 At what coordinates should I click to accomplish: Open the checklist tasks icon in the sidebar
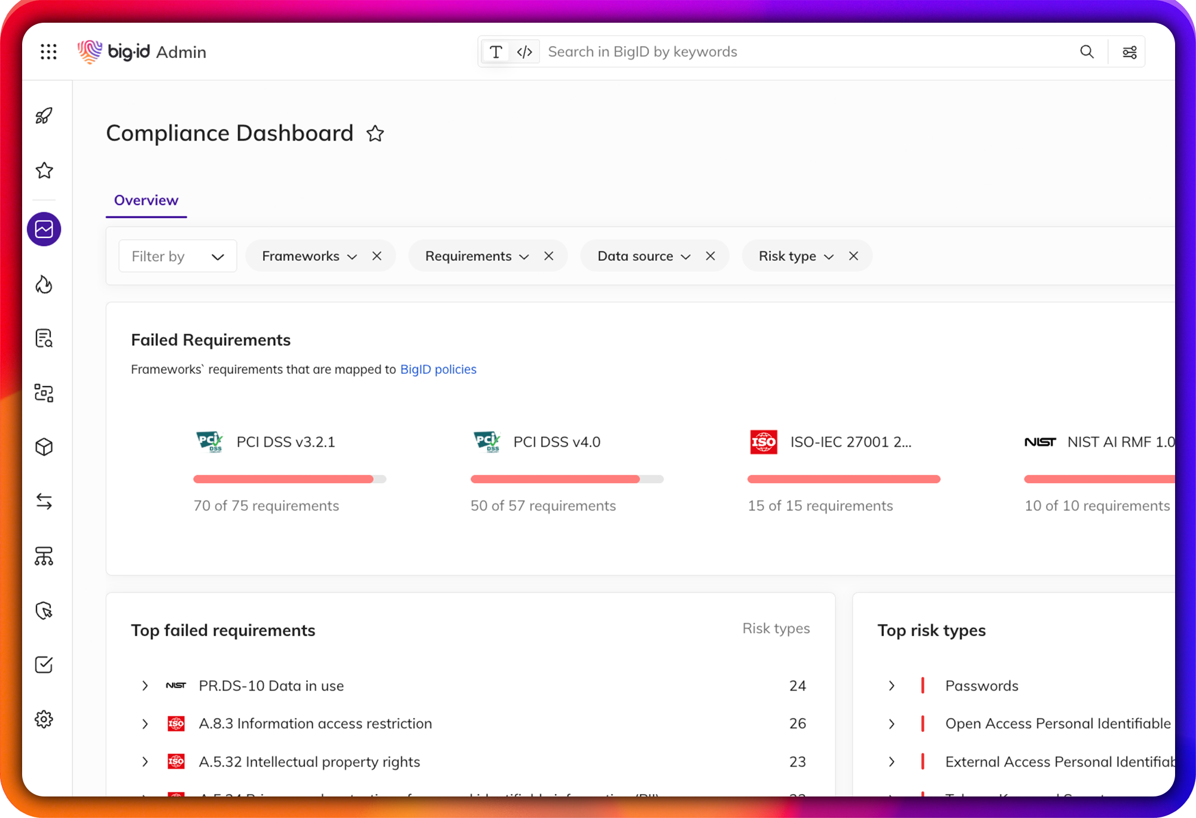pyautogui.click(x=44, y=664)
